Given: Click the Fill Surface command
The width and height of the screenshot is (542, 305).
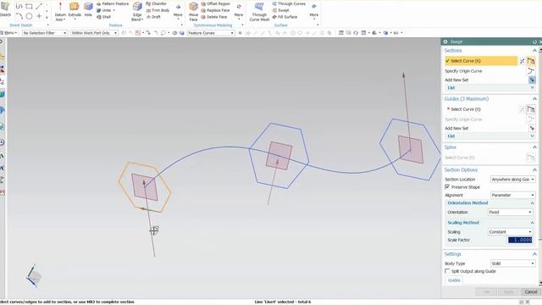Looking at the screenshot, I should [285, 17].
